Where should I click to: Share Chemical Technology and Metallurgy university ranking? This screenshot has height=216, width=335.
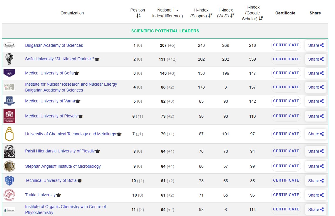(316, 134)
